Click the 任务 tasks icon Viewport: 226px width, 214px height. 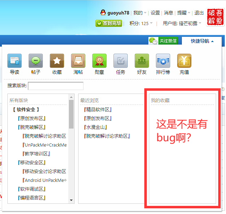point(121,61)
